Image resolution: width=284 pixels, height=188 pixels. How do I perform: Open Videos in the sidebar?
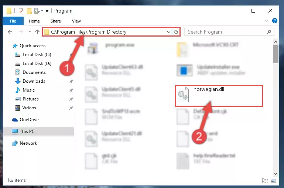(29, 108)
